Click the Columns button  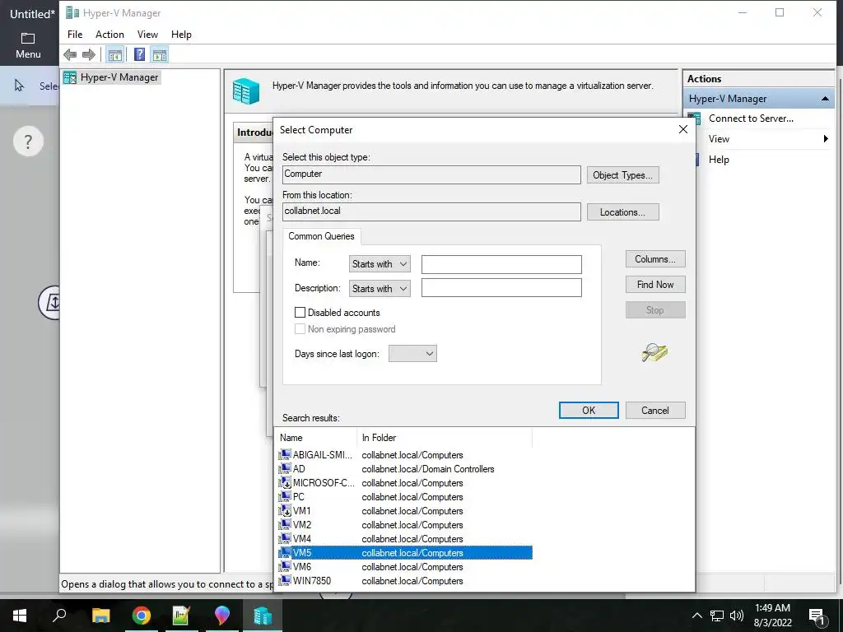654,259
